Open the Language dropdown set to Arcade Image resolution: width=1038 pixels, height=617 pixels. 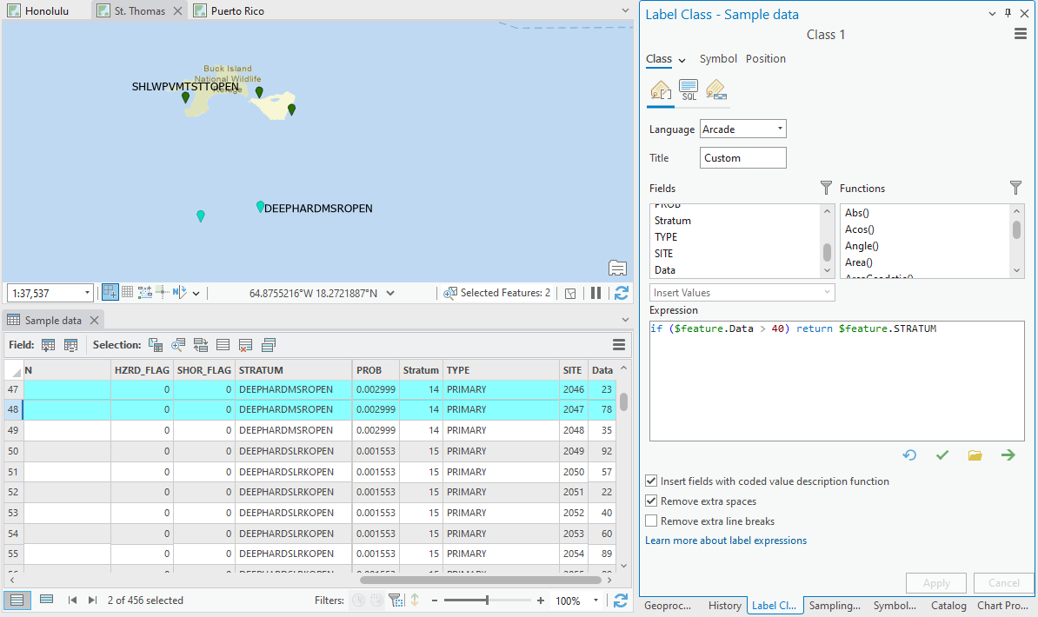(780, 128)
